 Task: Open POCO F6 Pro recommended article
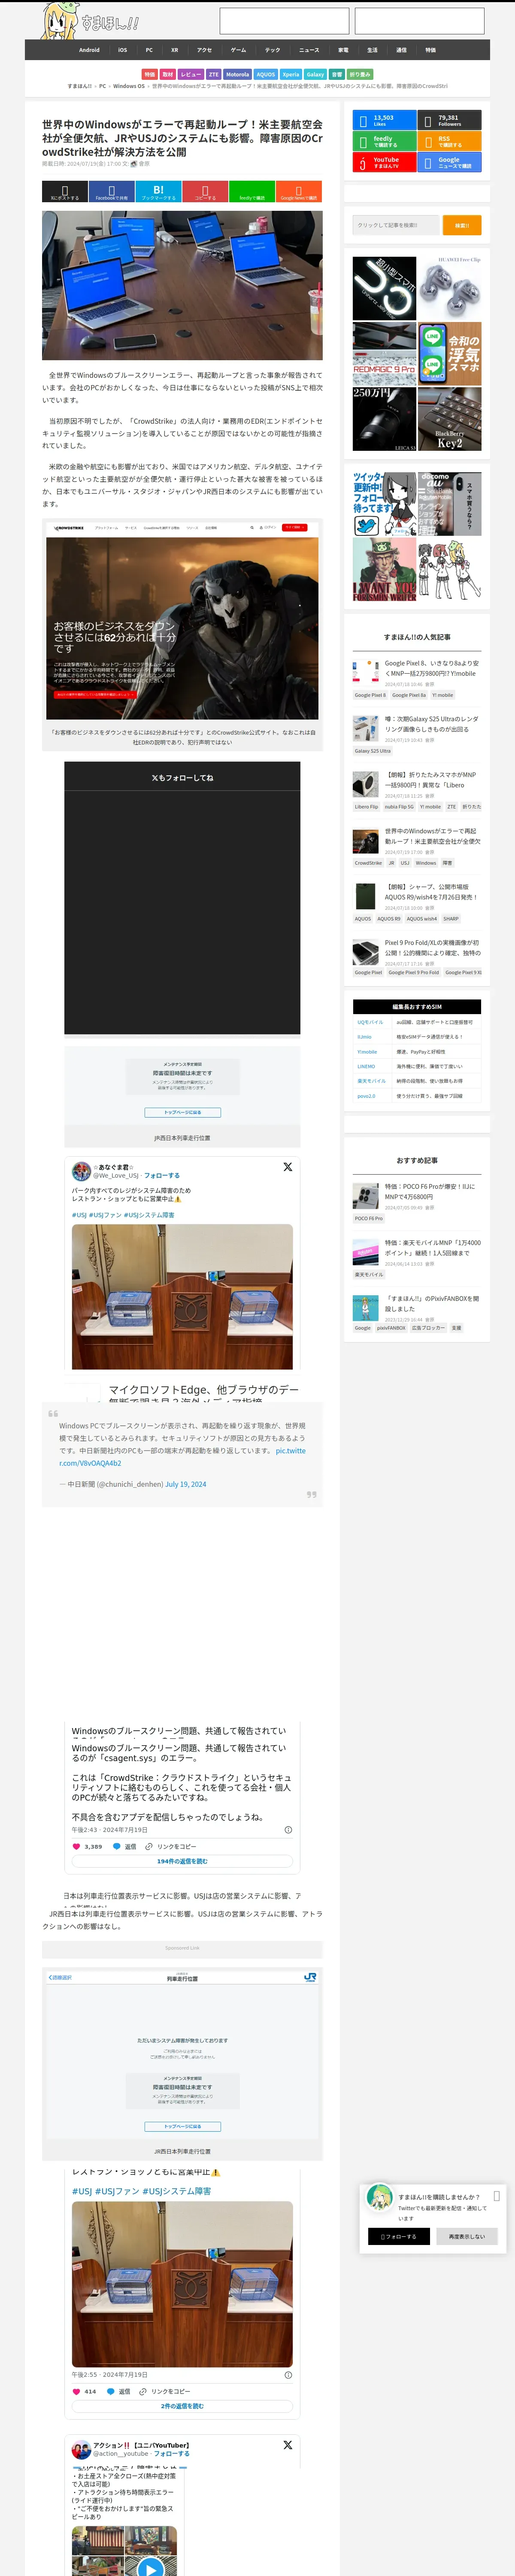tap(431, 1191)
